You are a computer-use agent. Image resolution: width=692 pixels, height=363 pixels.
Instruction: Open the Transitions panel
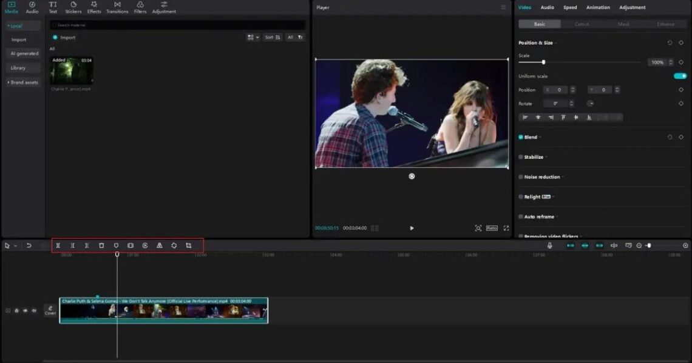coord(117,7)
